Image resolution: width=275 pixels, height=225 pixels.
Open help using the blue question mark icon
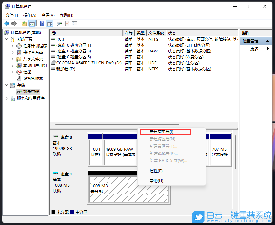(x=41, y=23)
